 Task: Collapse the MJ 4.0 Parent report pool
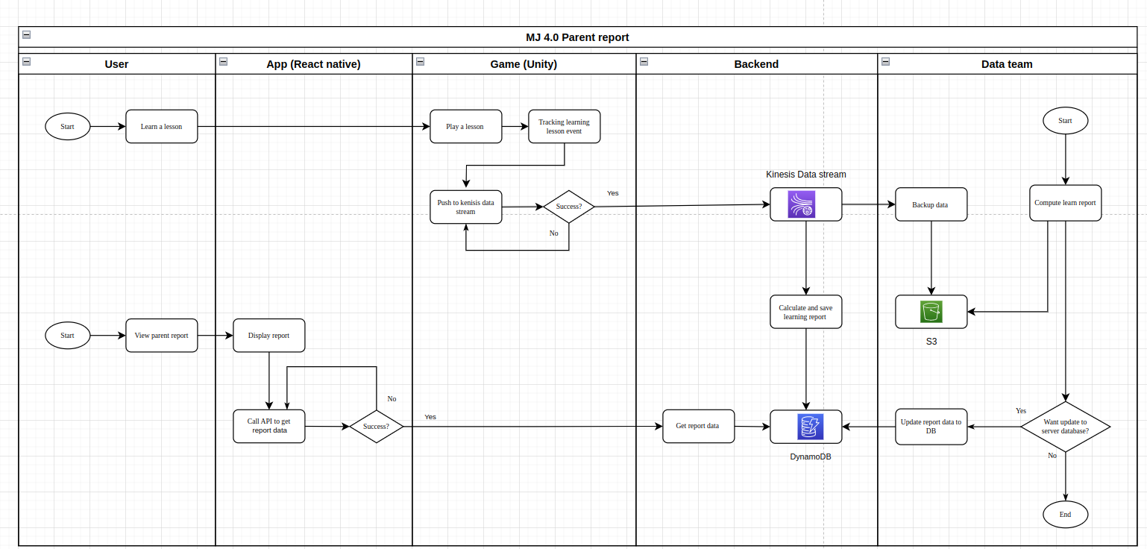point(26,34)
